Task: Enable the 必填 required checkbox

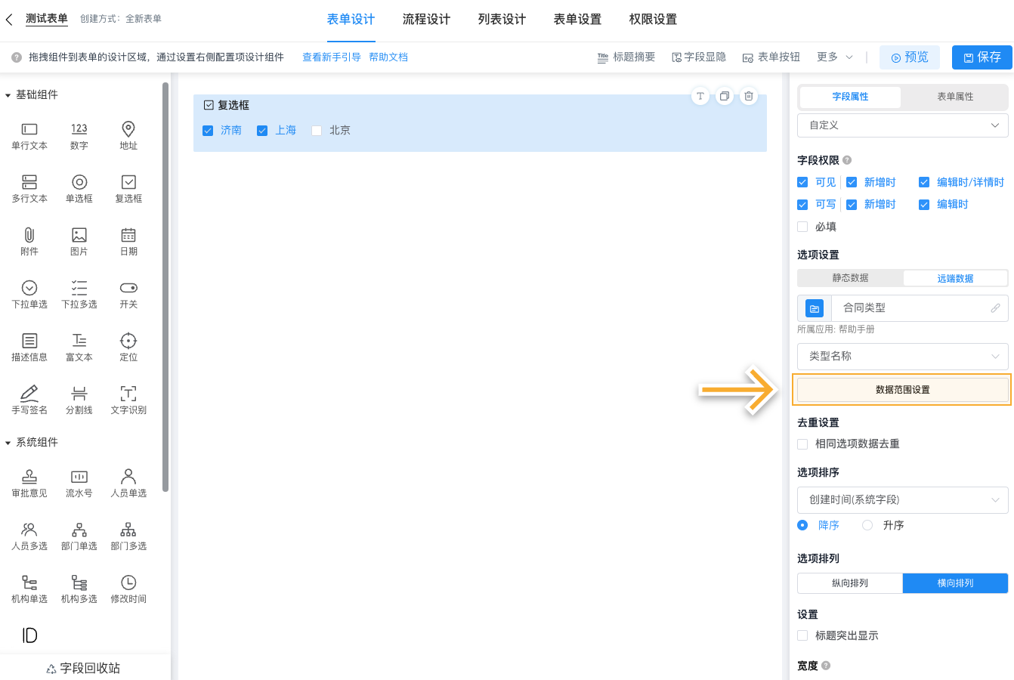Action: (802, 226)
